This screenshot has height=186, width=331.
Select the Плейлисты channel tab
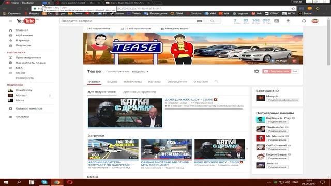(132, 82)
